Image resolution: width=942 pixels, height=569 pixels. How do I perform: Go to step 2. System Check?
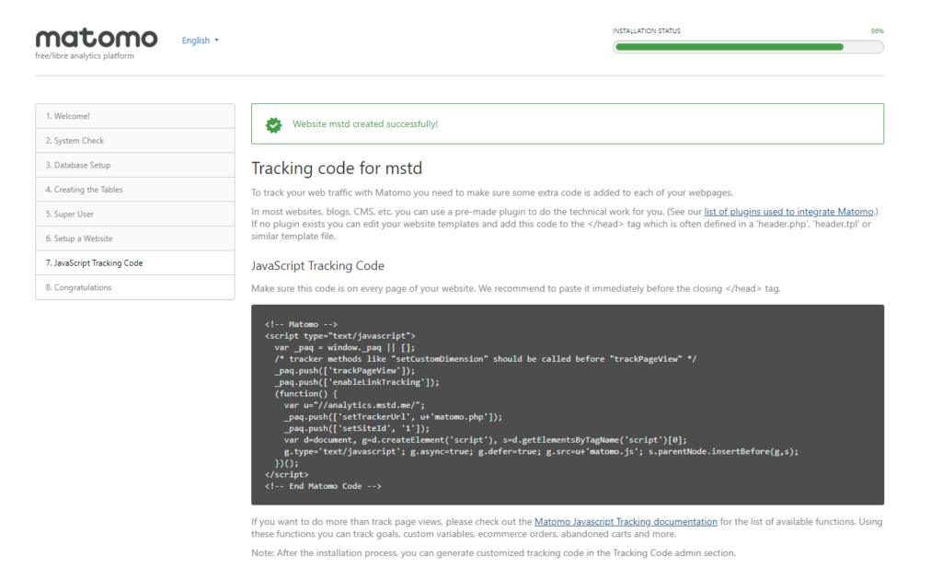click(135, 141)
